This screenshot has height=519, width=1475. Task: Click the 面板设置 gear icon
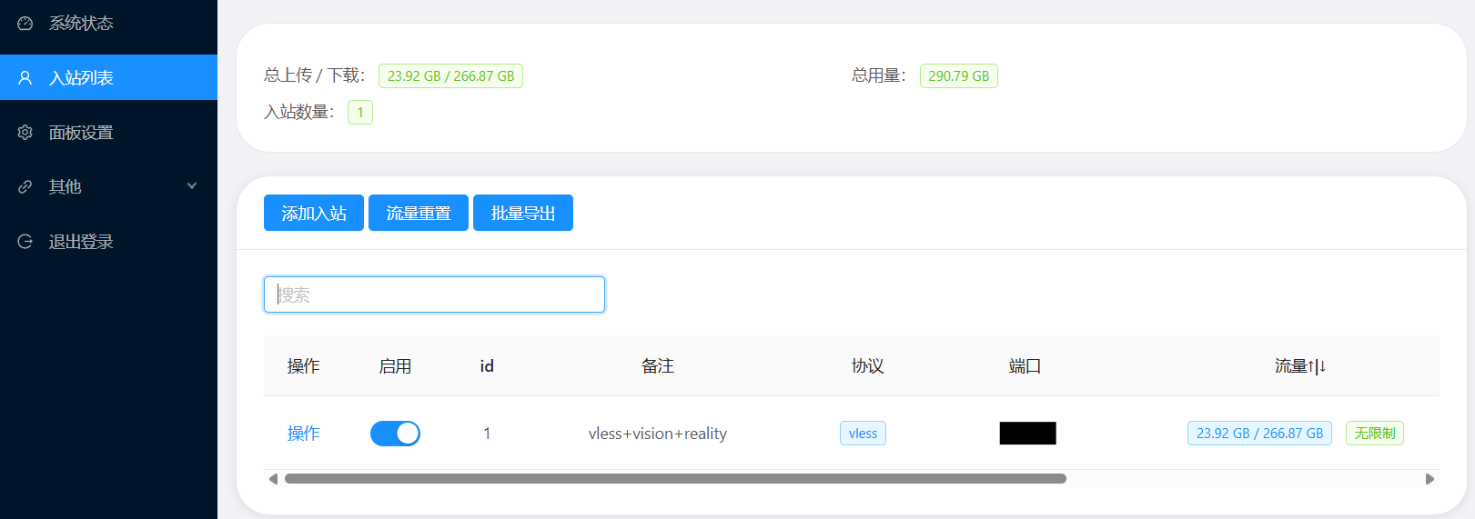(x=25, y=133)
